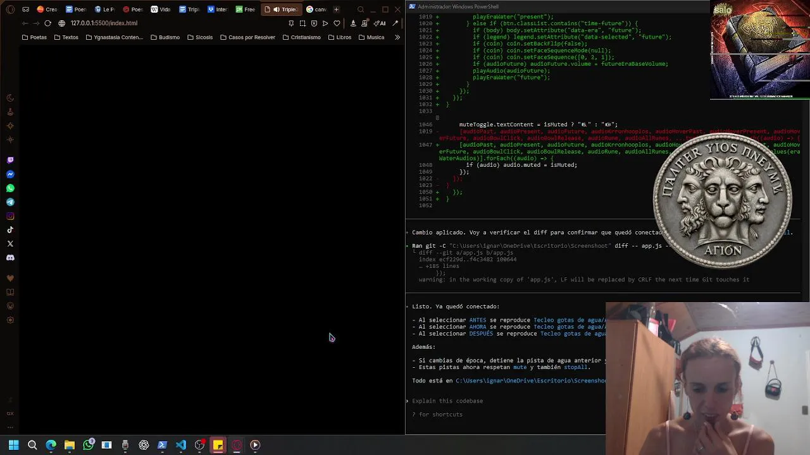Open the tab search magnifier icon
The width and height of the screenshot is (810, 455).
[361, 9]
